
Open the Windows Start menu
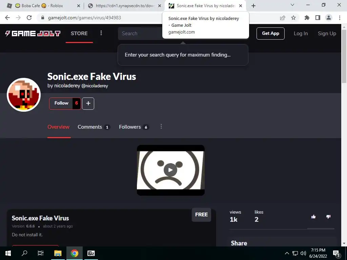coord(8,253)
